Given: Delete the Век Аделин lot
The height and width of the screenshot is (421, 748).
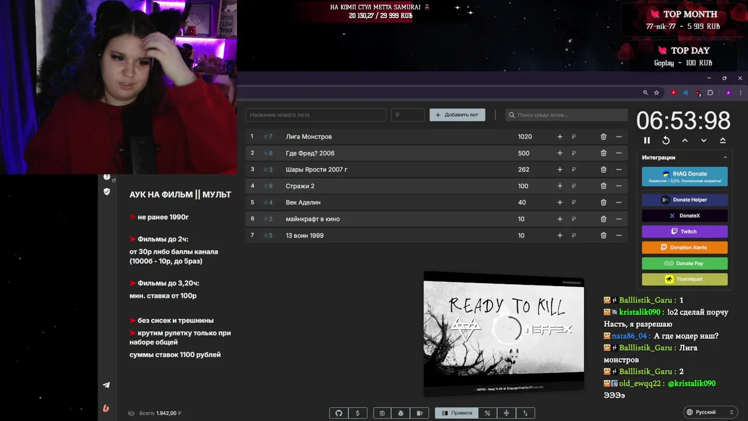Looking at the screenshot, I should [604, 202].
